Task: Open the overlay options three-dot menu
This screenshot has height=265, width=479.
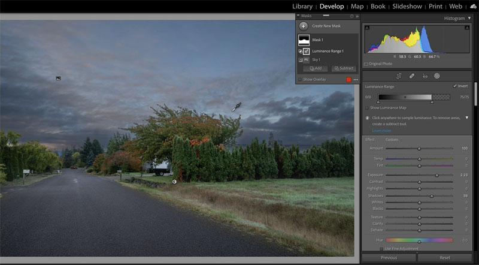Action: 356,80
